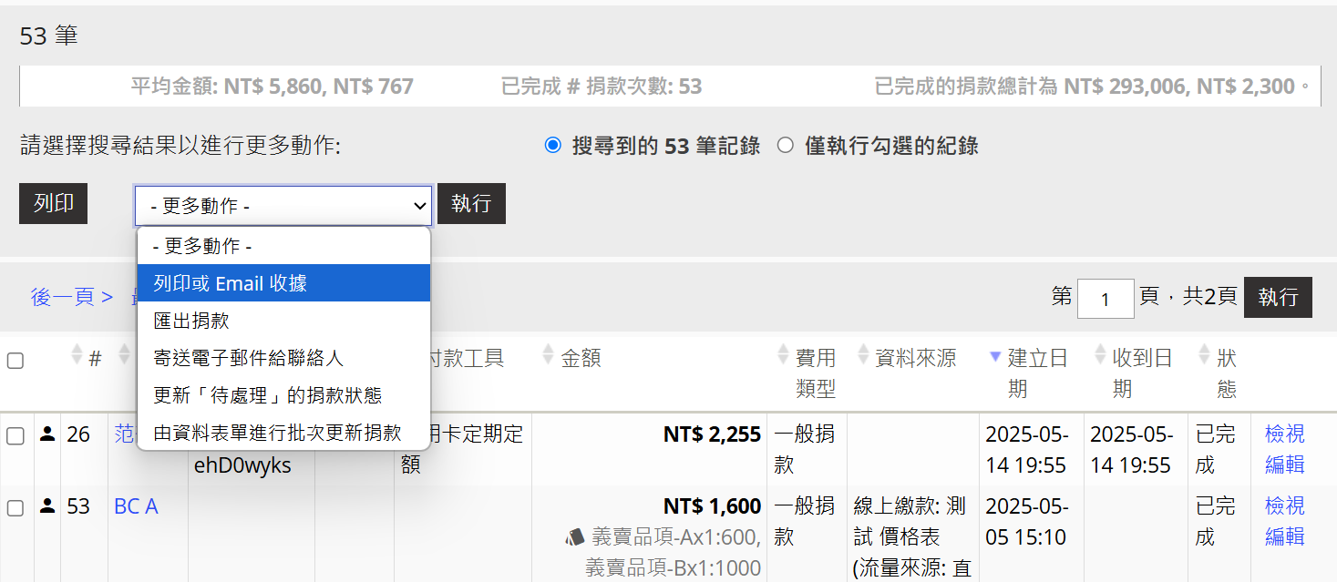Open the BC A contact link

click(x=136, y=506)
